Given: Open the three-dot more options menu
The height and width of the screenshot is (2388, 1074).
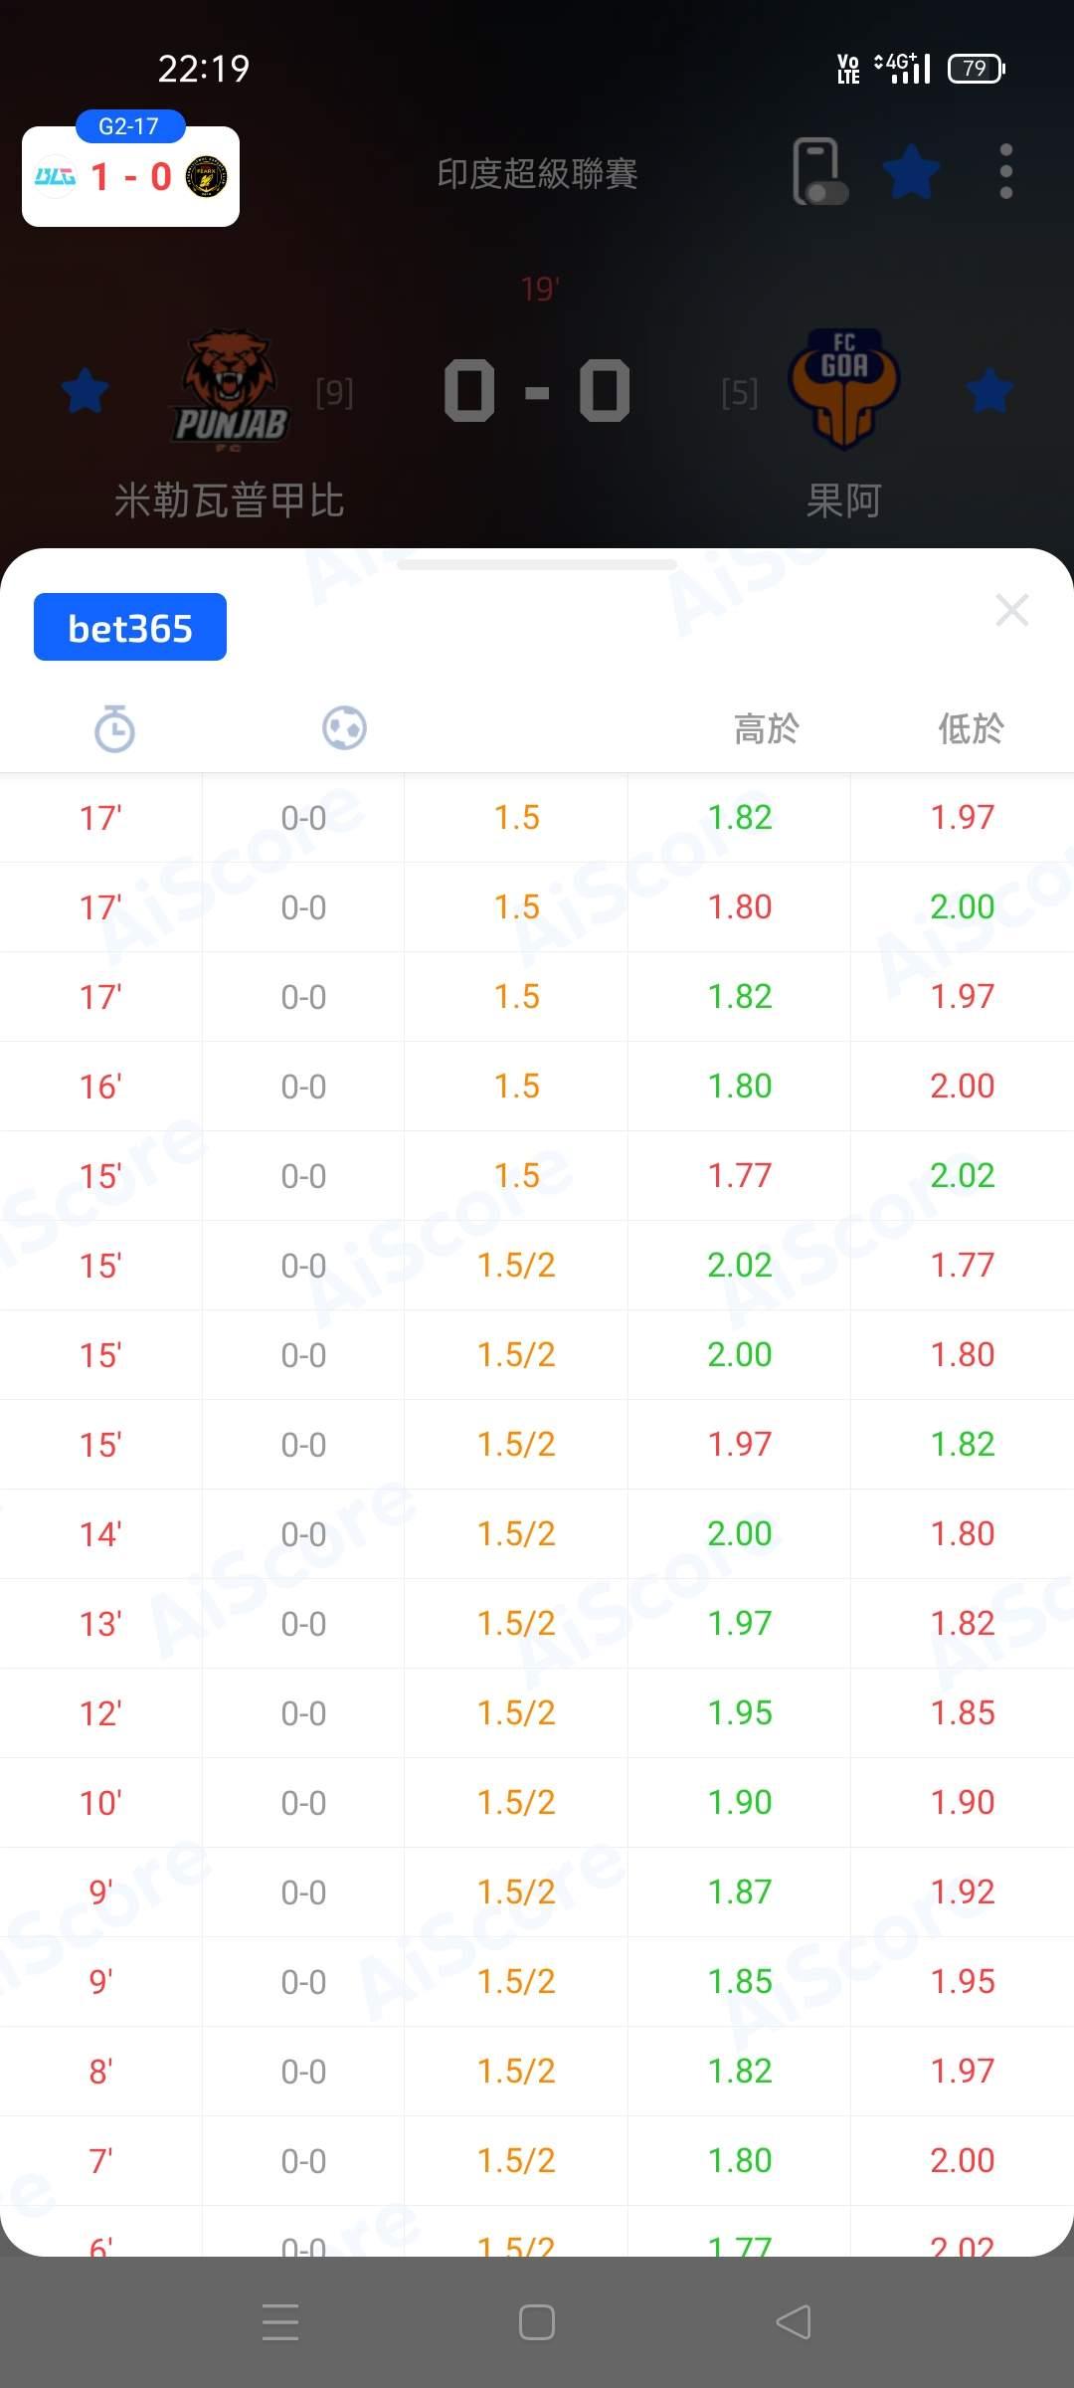Looking at the screenshot, I should click(1006, 171).
